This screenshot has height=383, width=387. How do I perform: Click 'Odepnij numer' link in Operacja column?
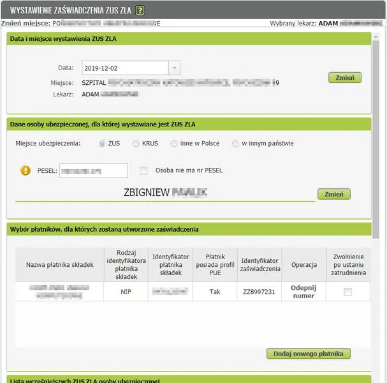[x=303, y=292]
